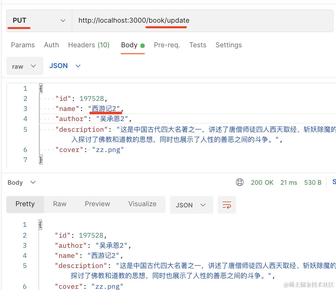The height and width of the screenshot is (290, 336).
Task: Click the globe network icon
Action: coord(240,183)
